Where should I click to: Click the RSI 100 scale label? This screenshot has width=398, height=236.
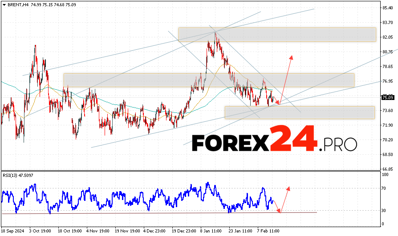(x=385, y=174)
